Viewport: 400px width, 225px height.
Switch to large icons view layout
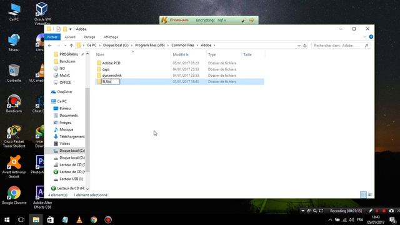pyautogui.click(x=370, y=195)
